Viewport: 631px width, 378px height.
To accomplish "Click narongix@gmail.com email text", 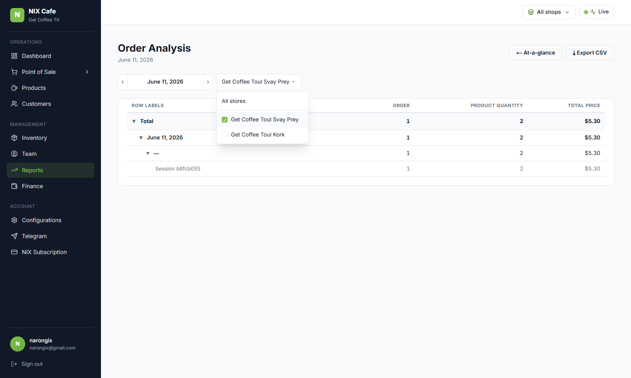I will tap(53, 348).
